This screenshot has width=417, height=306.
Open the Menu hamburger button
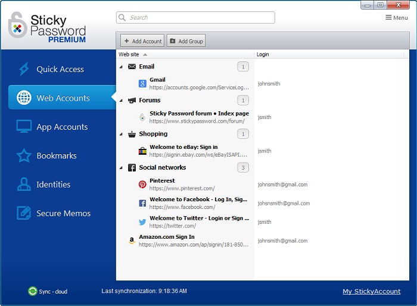pos(397,18)
